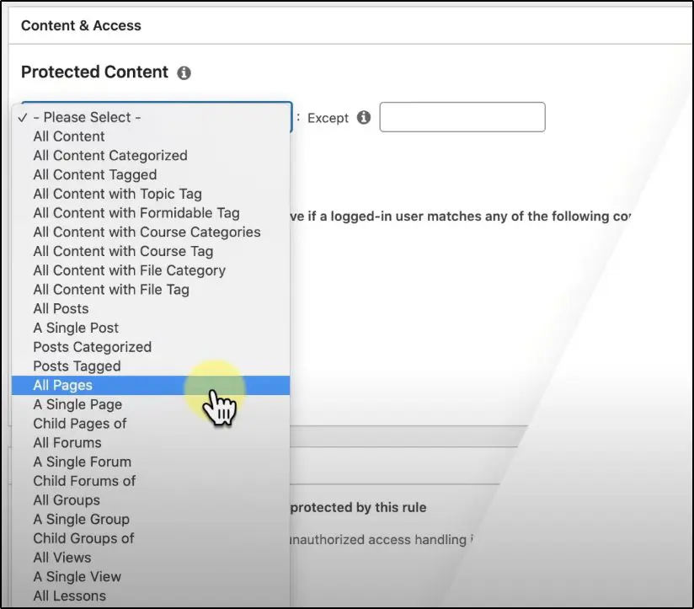This screenshot has height=609, width=694.
Task: Select All Lessons at the bottom
Action: tap(69, 596)
